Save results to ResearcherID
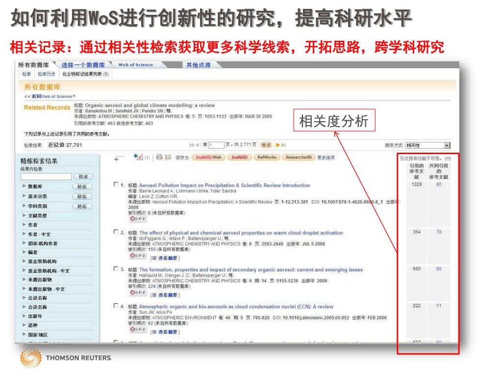The image size is (502, 377). point(299,158)
